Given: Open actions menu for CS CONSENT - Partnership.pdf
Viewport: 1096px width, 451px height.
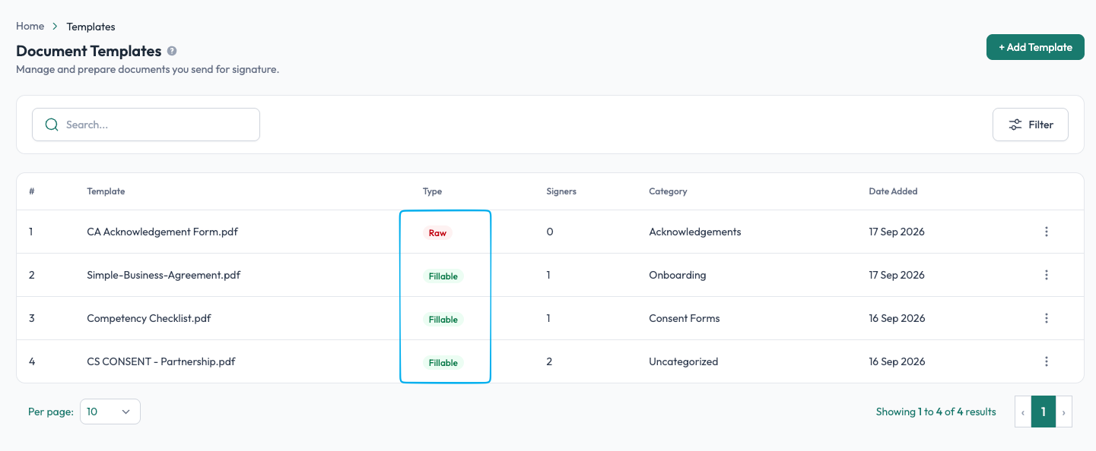Looking at the screenshot, I should pos(1047,361).
